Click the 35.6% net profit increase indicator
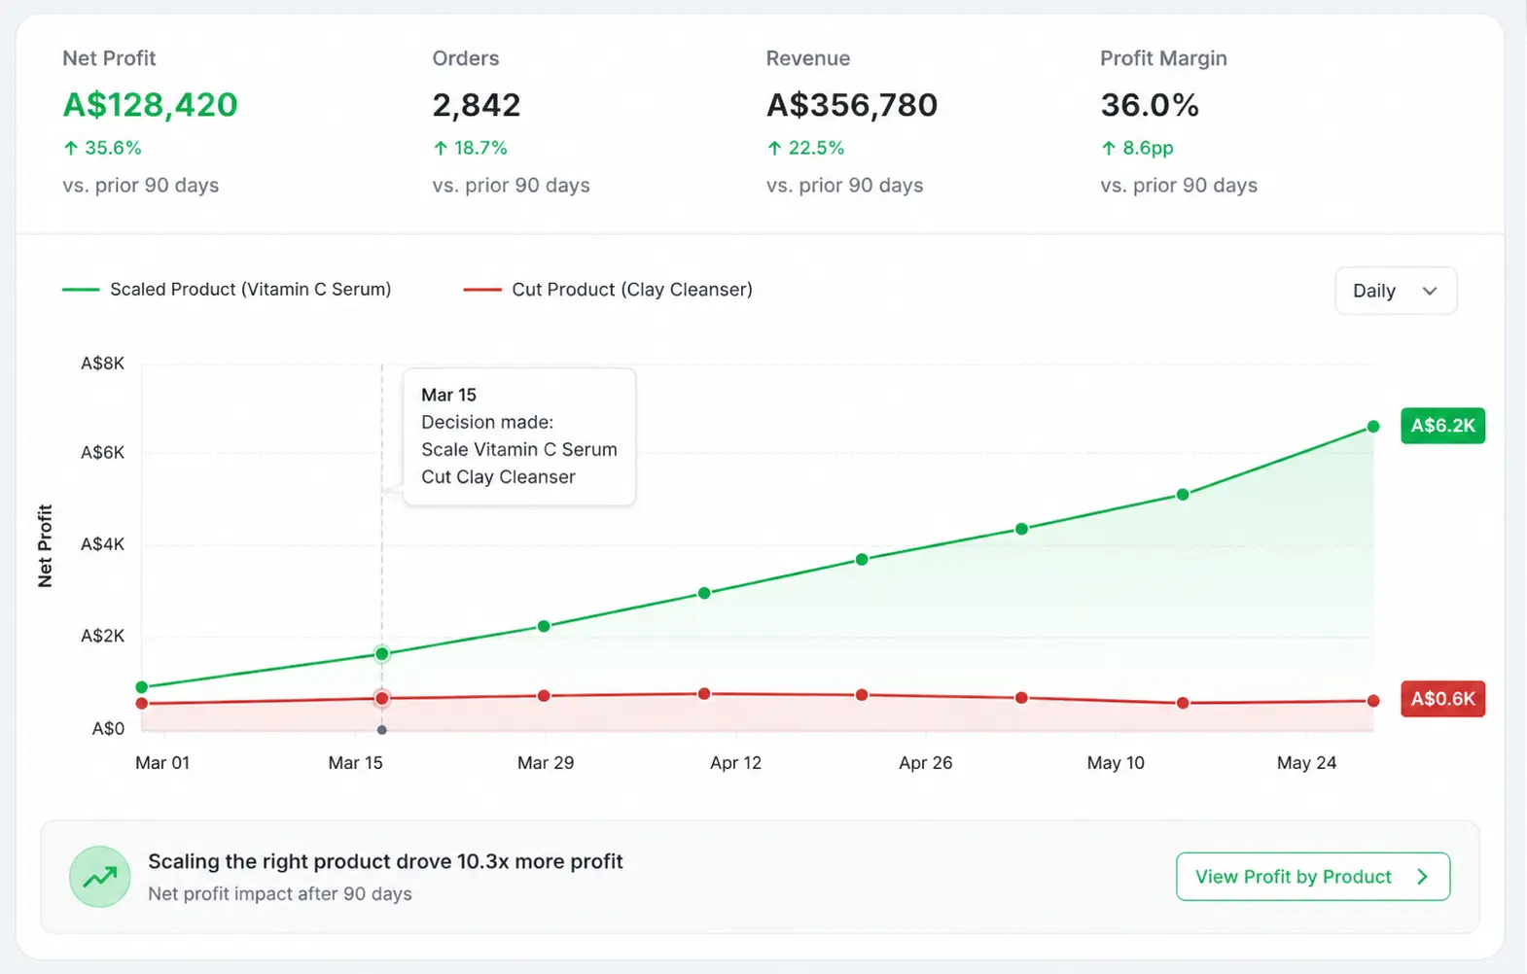Screen dimensions: 1527x974 102,148
